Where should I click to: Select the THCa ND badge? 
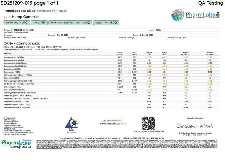[39, 23]
